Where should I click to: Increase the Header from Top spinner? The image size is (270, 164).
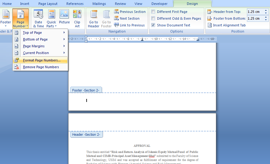[x=266, y=10]
